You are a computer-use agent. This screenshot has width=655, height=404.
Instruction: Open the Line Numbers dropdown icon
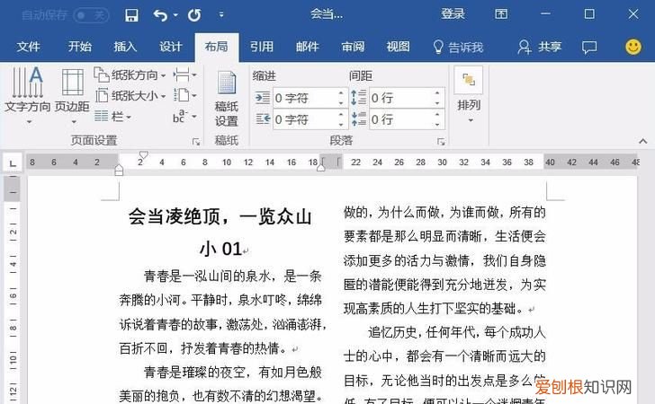[x=185, y=95]
